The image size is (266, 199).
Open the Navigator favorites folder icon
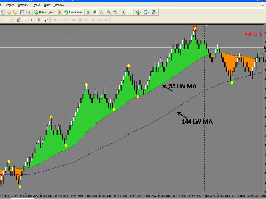(x=16, y=12)
